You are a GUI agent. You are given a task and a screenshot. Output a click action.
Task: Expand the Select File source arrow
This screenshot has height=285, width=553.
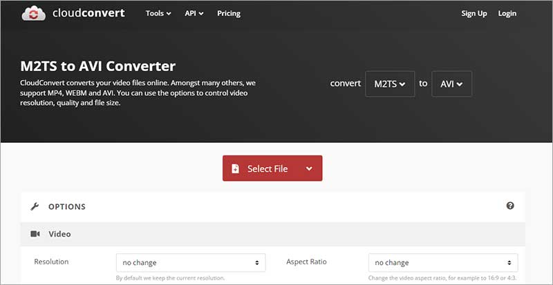[309, 169]
